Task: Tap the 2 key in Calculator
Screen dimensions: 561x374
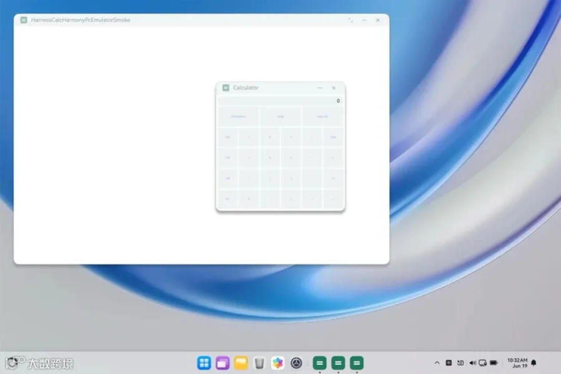Action: click(270, 178)
